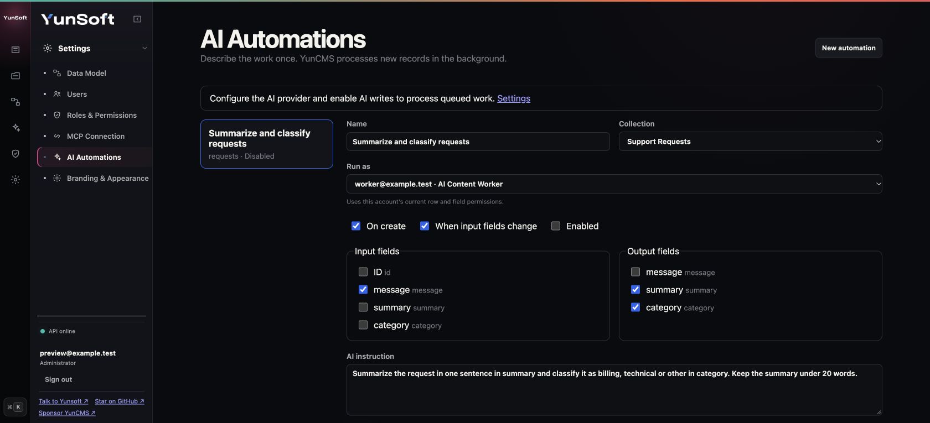930x423 pixels.
Task: Check ID in Input fields
Action: [363, 271]
